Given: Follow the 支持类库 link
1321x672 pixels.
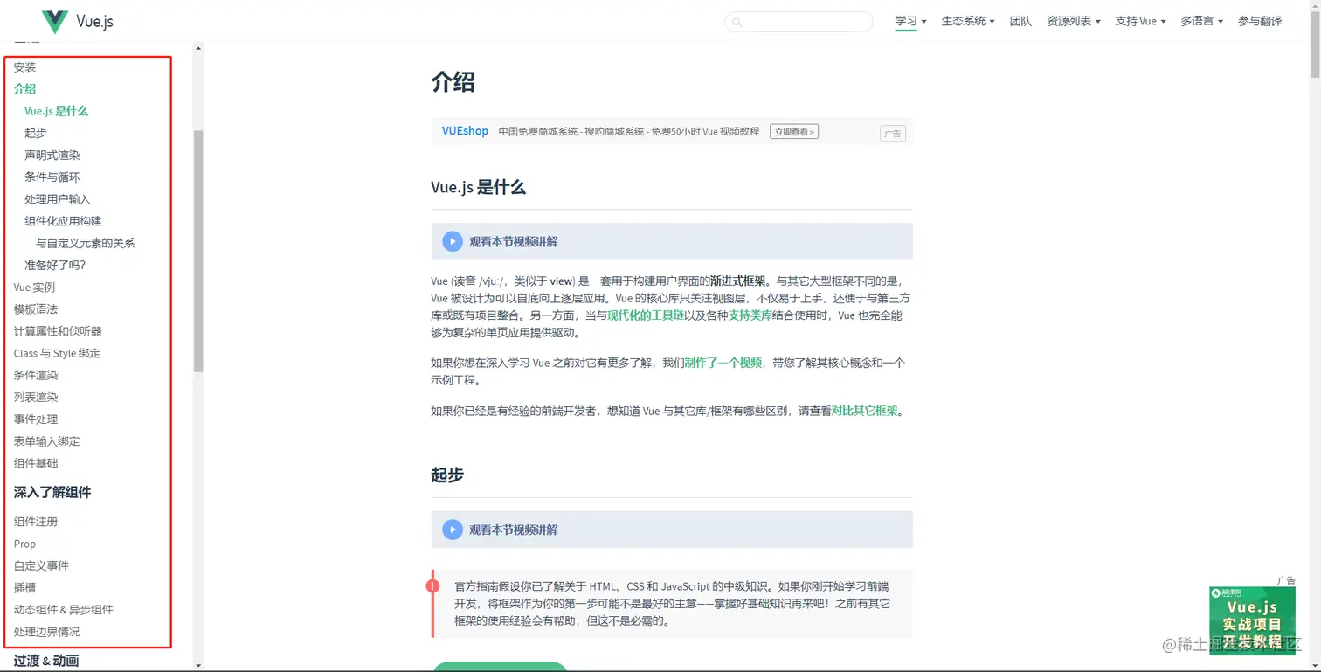Looking at the screenshot, I should tap(750, 315).
